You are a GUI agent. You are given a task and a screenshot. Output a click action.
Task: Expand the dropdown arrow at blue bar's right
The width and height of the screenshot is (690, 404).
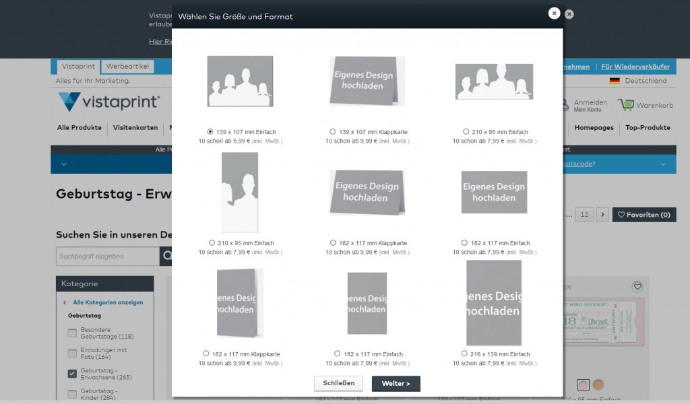(663, 164)
